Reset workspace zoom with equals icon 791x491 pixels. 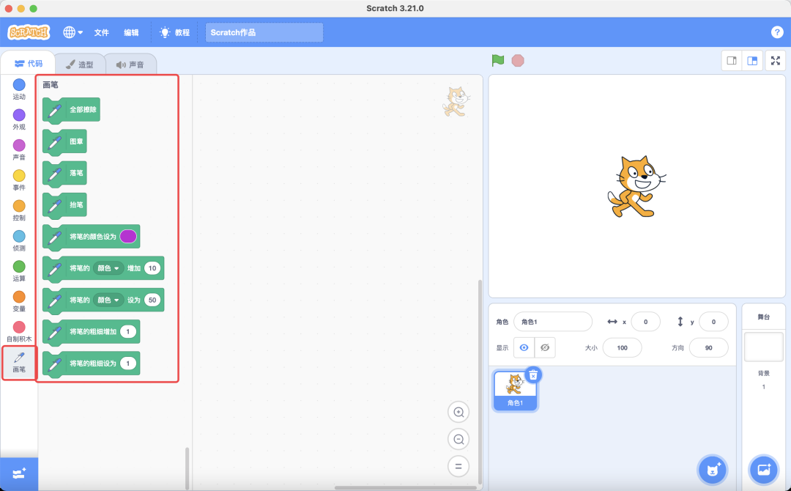pos(458,466)
